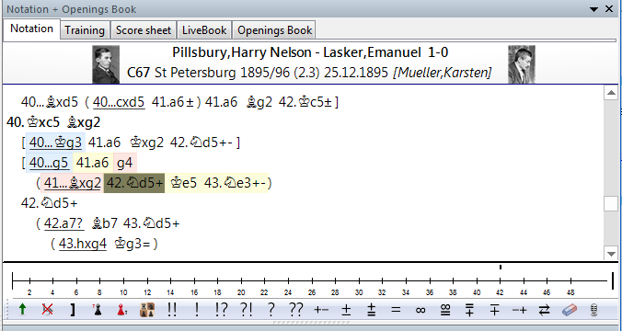Go to move Kg3= in last line

[132, 244]
